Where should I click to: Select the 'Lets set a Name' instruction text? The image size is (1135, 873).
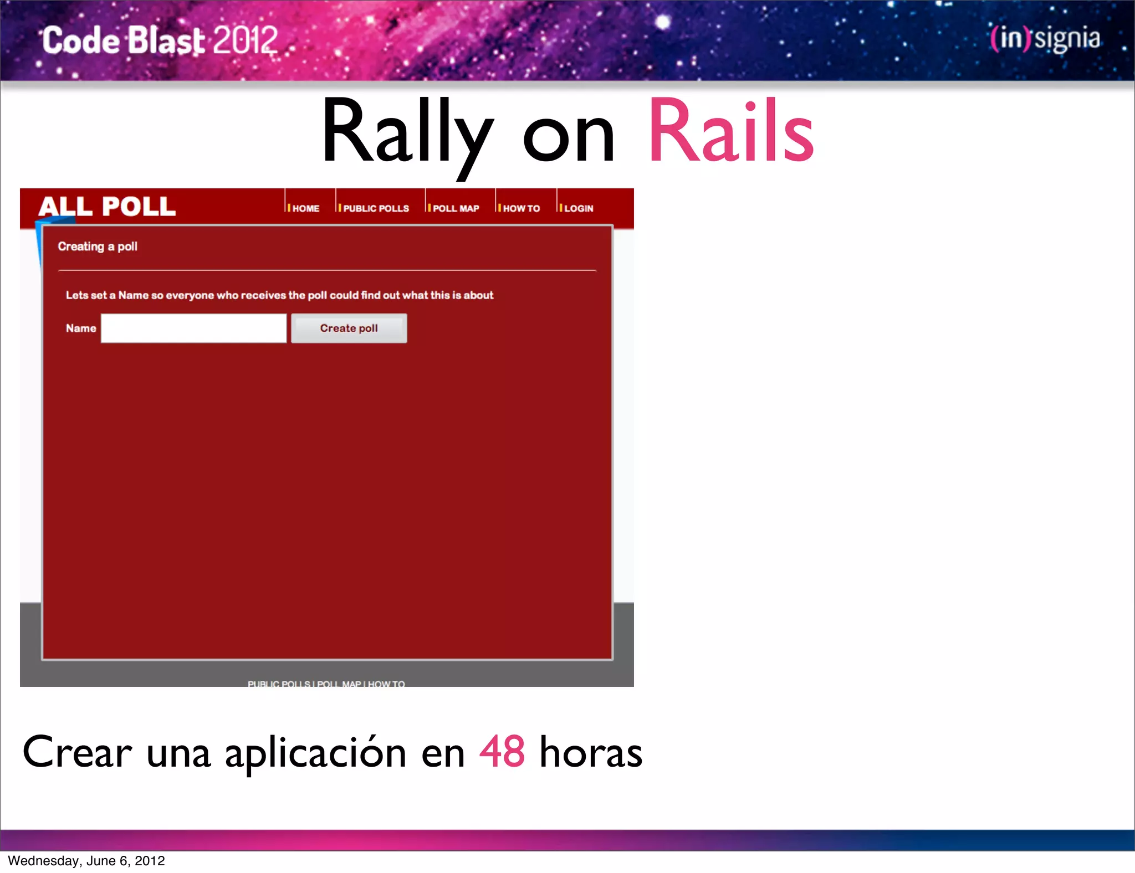coord(279,295)
